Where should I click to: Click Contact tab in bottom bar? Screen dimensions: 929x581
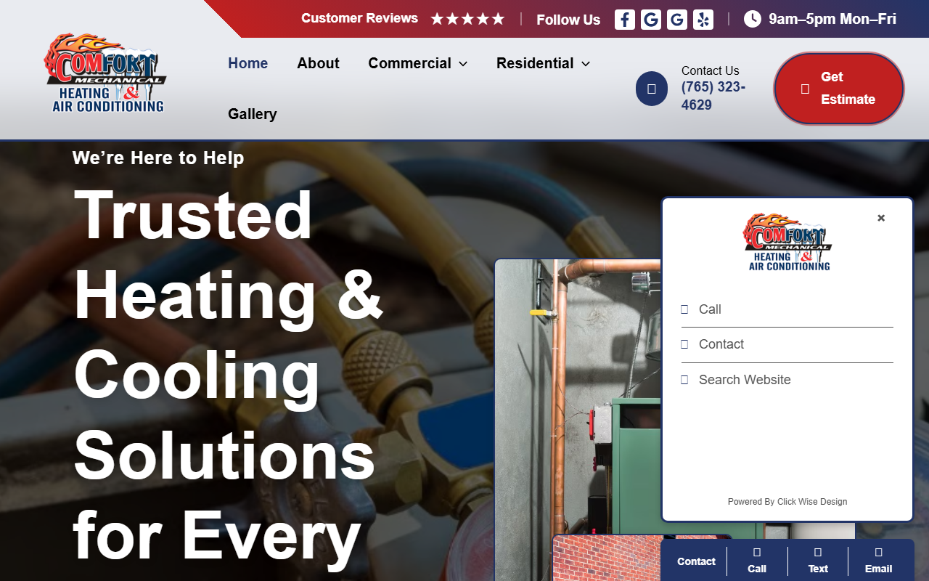[x=696, y=561]
